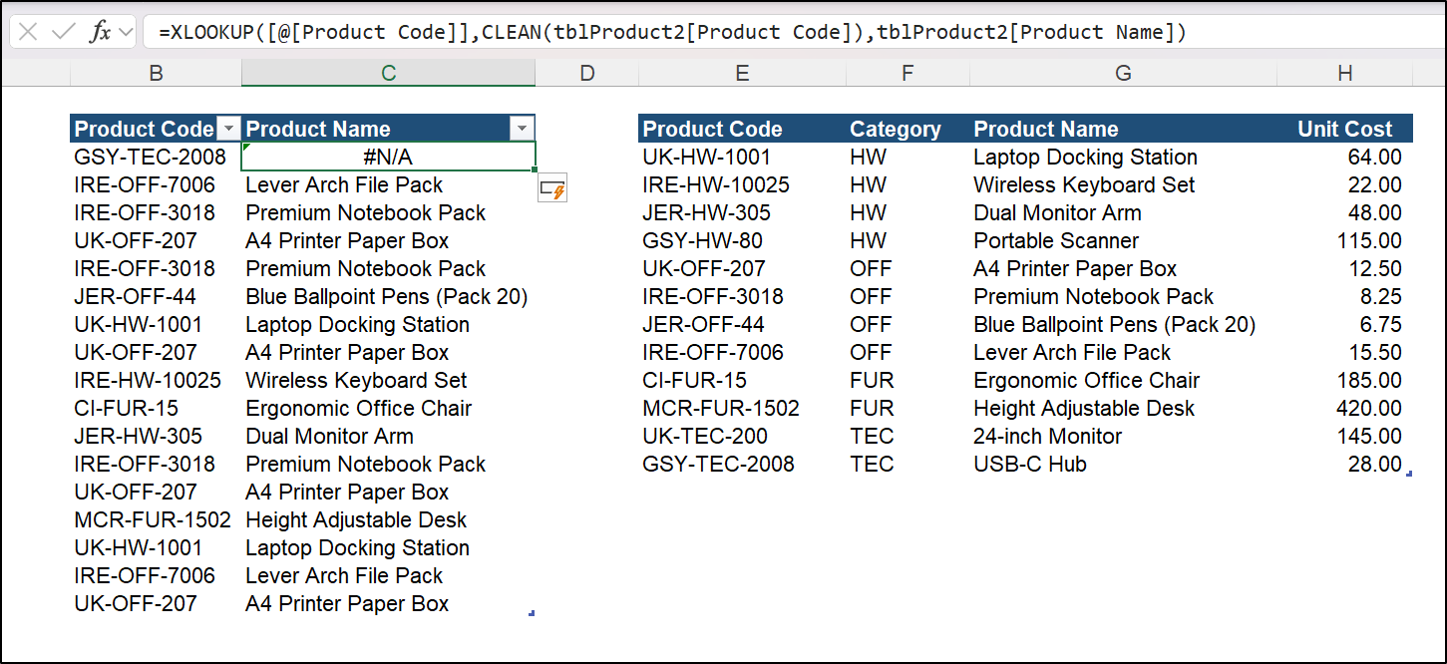Screen dimensions: 1447x664
Task: Click the Enter checkmark icon in formula bar
Action: click(64, 32)
